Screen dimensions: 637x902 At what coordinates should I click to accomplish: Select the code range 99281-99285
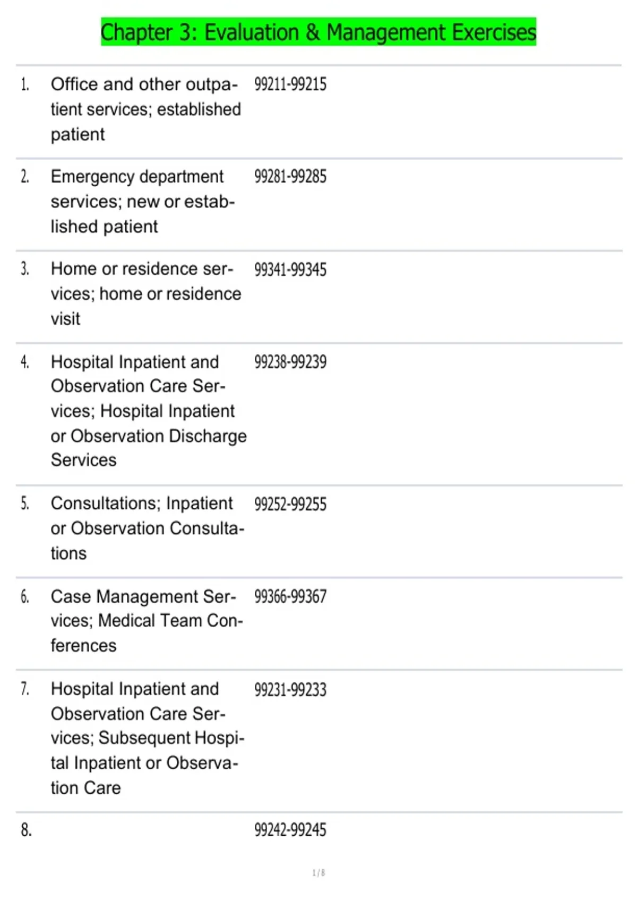[x=290, y=177]
